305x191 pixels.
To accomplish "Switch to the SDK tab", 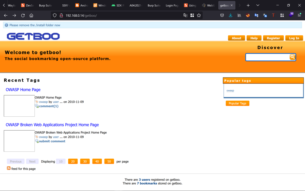I will click(118, 5).
